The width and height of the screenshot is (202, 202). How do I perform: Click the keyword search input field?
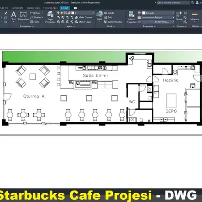[x=173, y=3]
